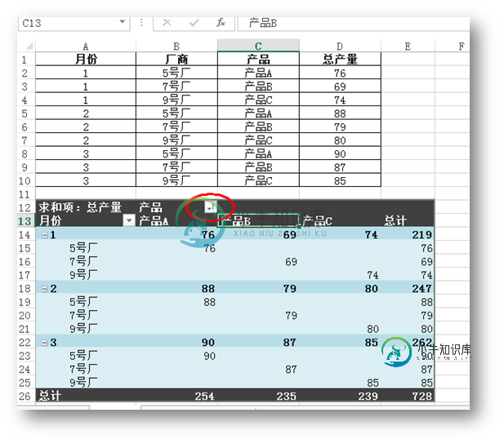Click the bold 87 in month 3 row
This screenshot has width=504, height=444.
click(x=290, y=343)
